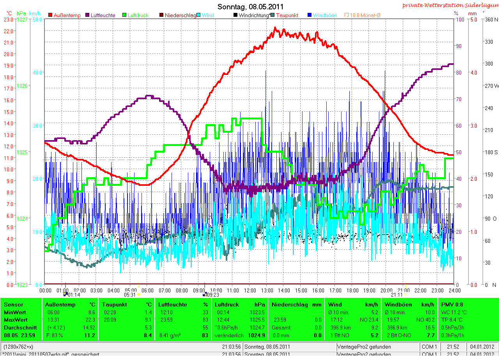This screenshot has height=356, width=499.
Task: Click the COM 1 status bar field
Action: [430, 347]
